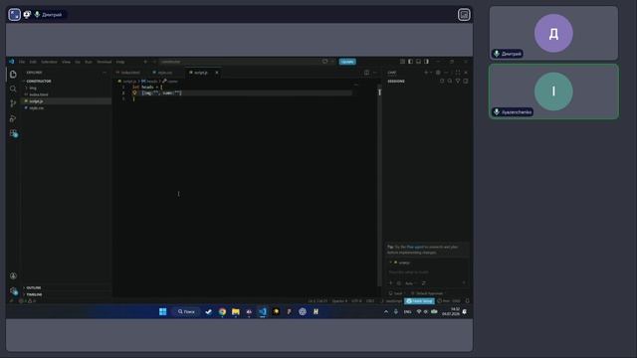Close the script.js editor tab
This screenshot has width=637, height=358.
coord(217,73)
